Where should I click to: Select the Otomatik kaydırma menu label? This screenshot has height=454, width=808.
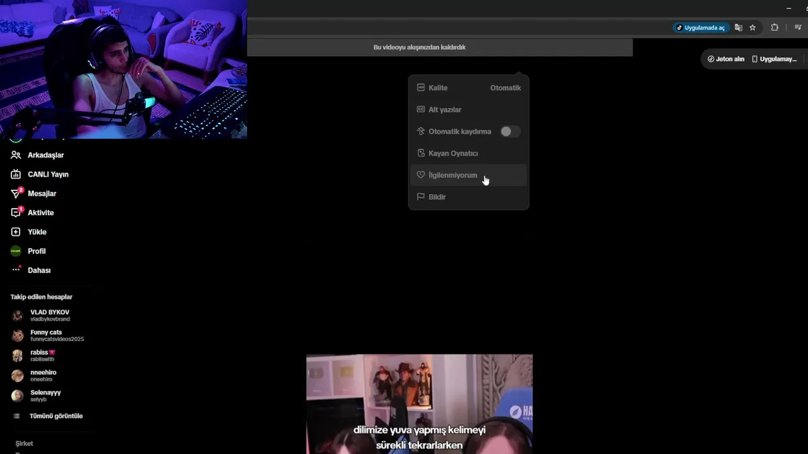pos(460,132)
